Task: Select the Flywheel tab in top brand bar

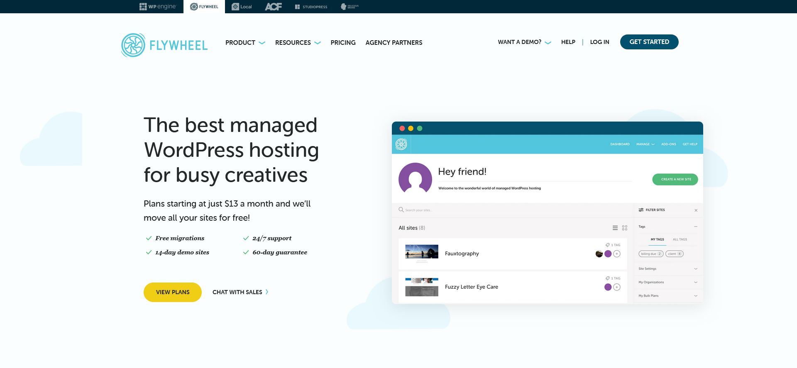Action: click(x=204, y=7)
